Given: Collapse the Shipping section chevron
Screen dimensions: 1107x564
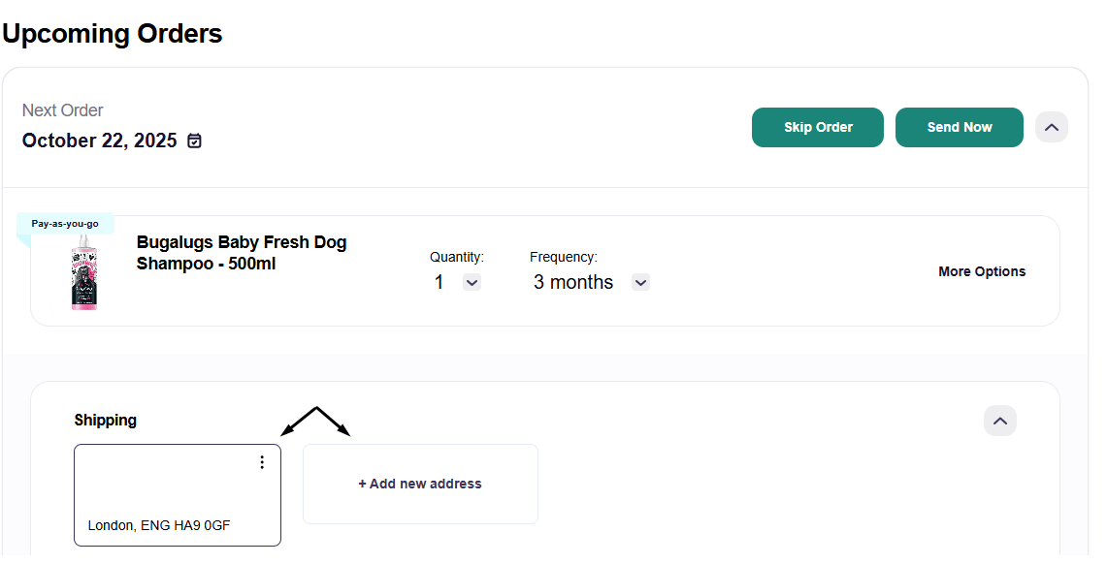Looking at the screenshot, I should coord(999,421).
